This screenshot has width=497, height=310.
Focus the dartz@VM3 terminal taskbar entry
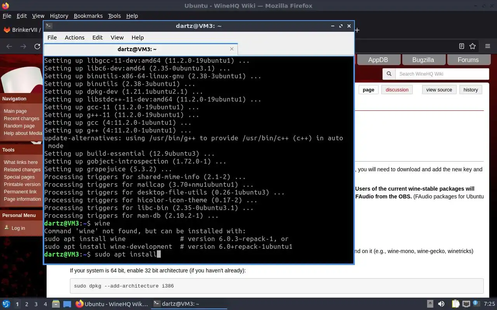(188, 304)
